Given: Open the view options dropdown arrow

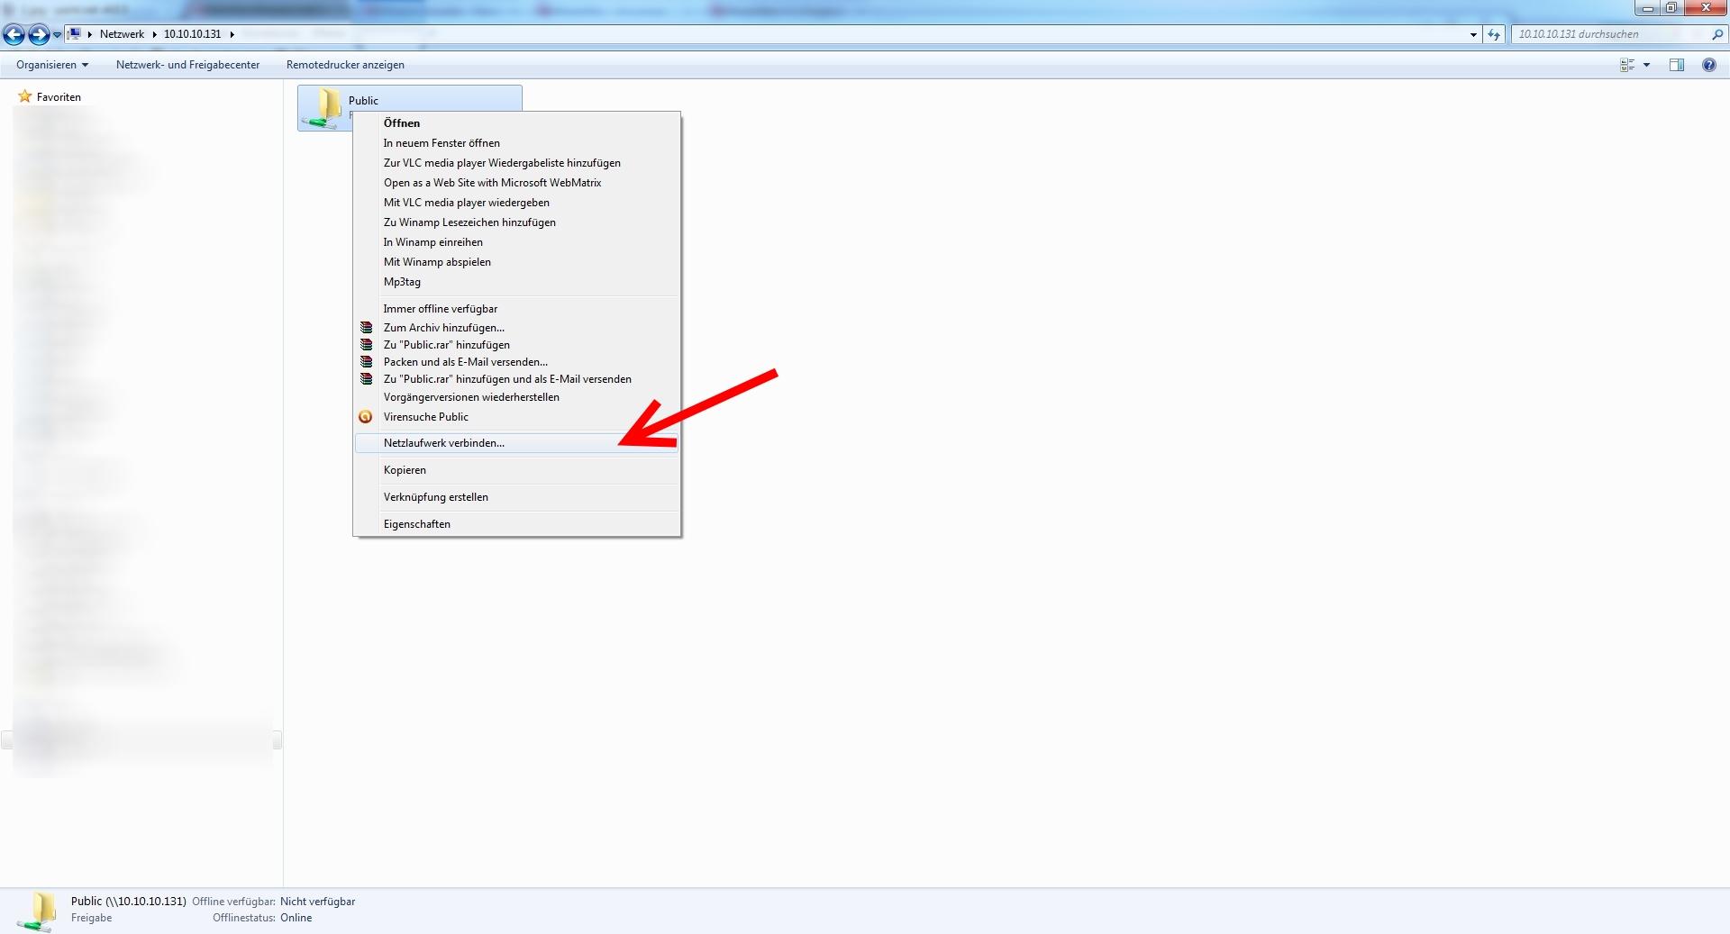Looking at the screenshot, I should click(x=1646, y=65).
